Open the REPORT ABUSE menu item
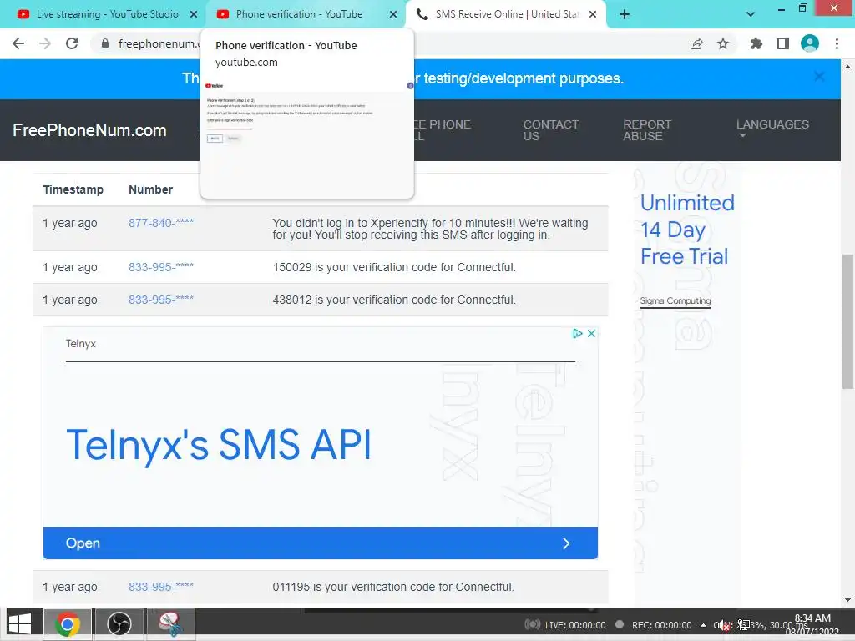The height and width of the screenshot is (641, 855). (x=647, y=130)
